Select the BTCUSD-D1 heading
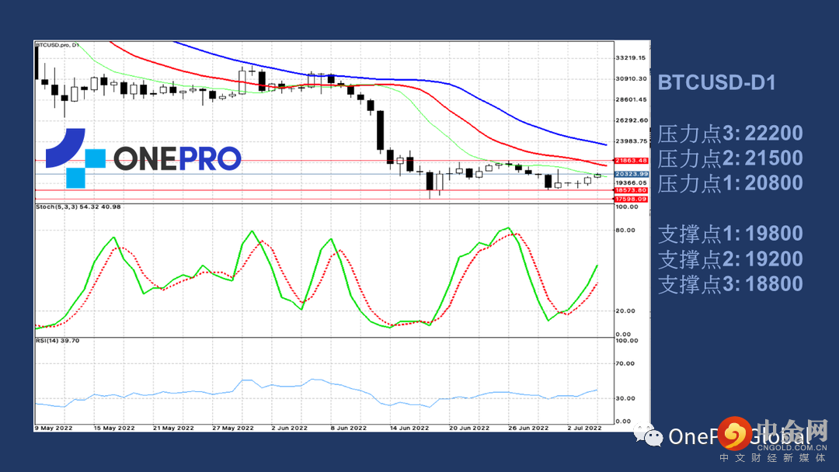The image size is (839, 472). click(716, 83)
